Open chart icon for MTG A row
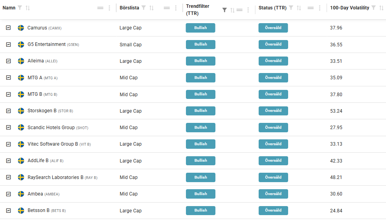Image resolution: width=386 pixels, height=221 pixels. tap(8, 78)
